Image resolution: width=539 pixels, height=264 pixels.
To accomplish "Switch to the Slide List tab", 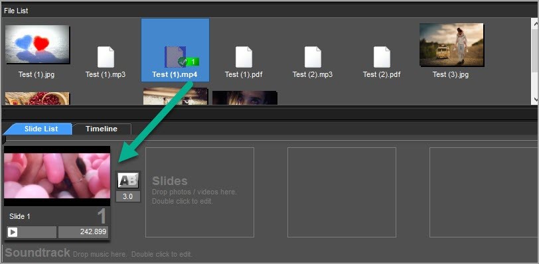I will [x=41, y=129].
